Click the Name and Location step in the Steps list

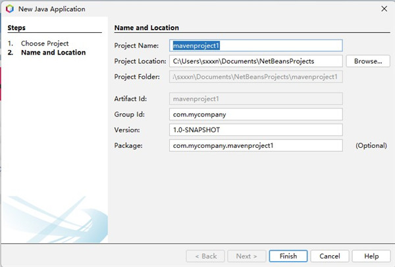(53, 53)
